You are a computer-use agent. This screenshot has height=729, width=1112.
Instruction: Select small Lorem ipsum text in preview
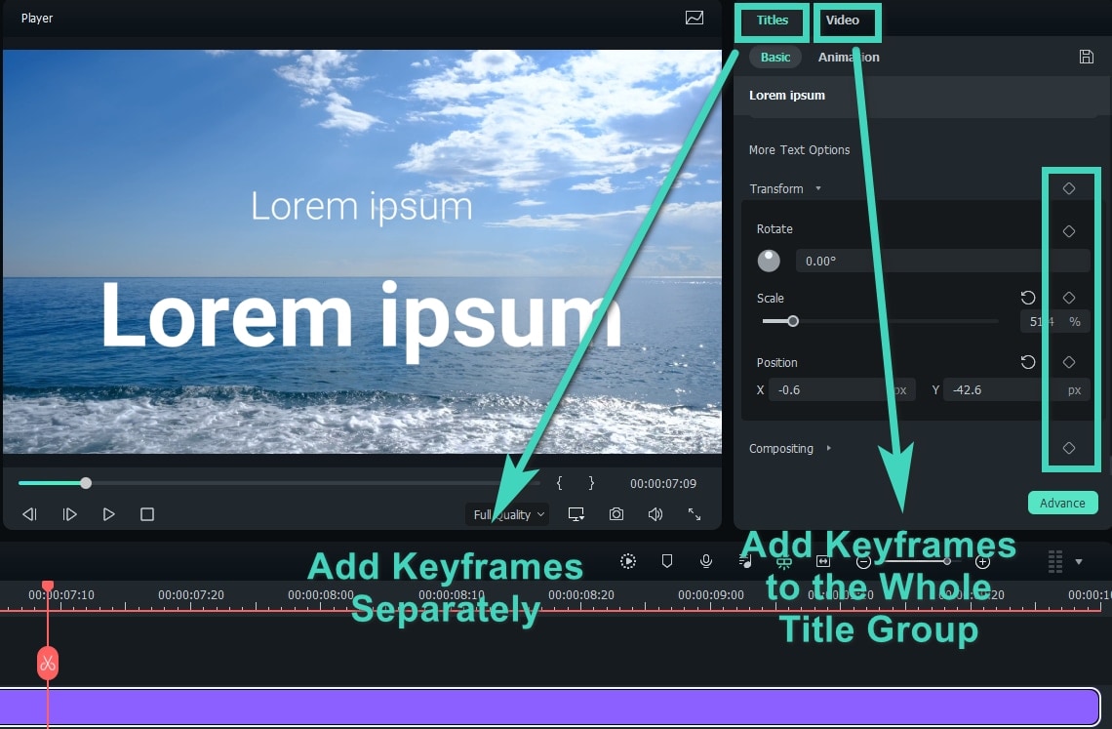362,207
